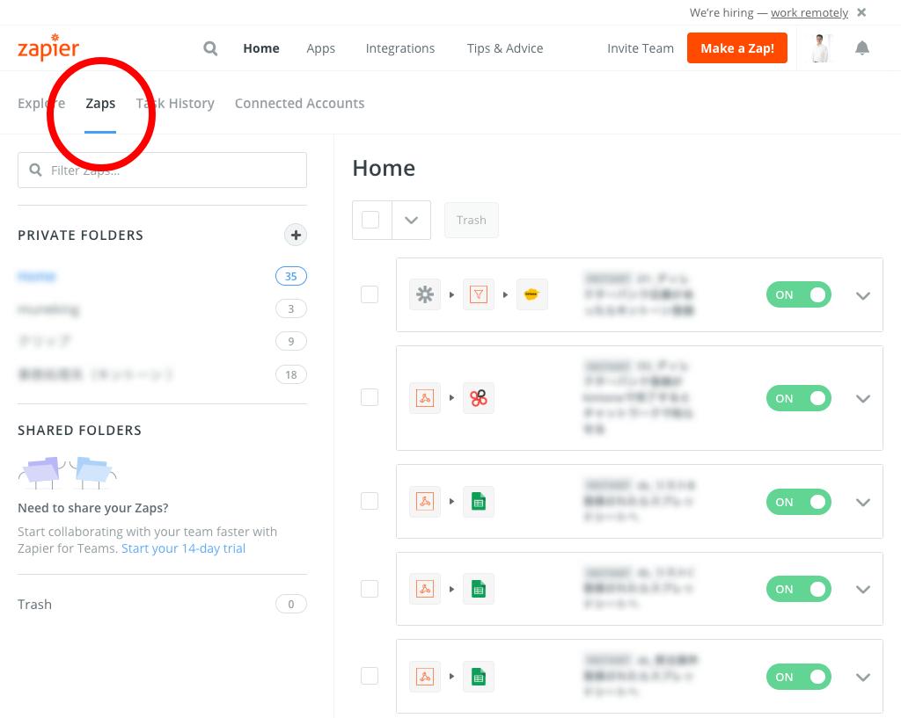901x718 pixels.
Task: Turn off the third Zap's ON switch
Action: (799, 502)
